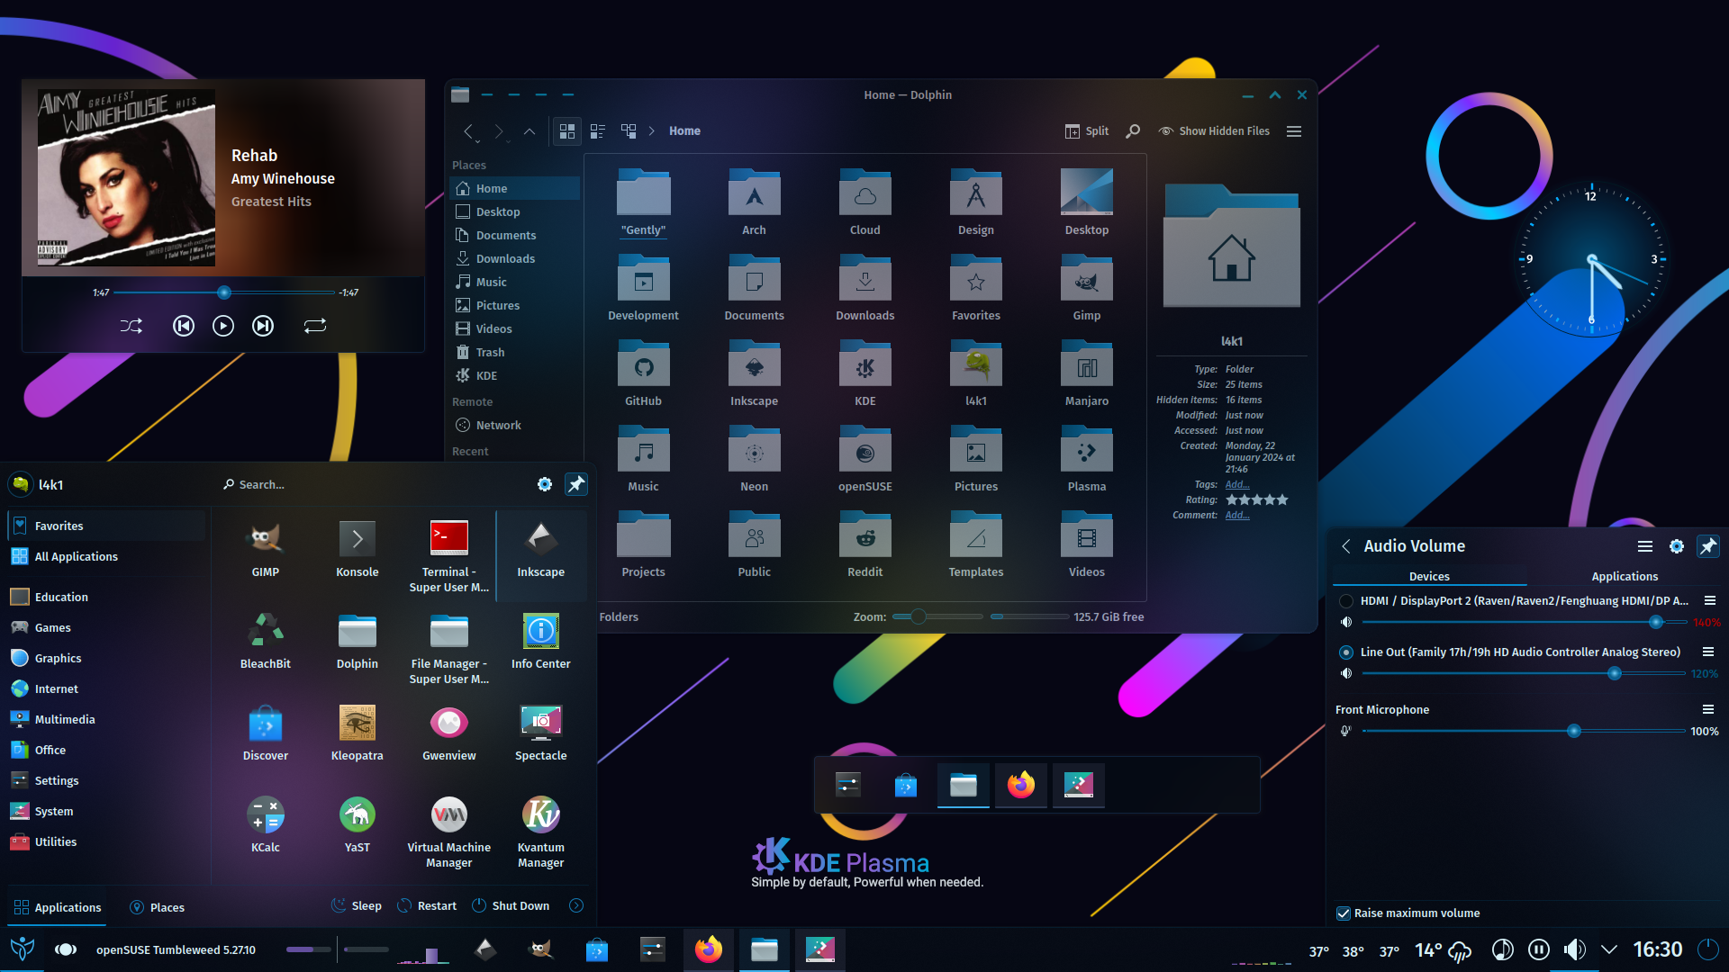Open Firefox from the bottom taskbar
The width and height of the screenshot is (1729, 972).
pos(709,949)
